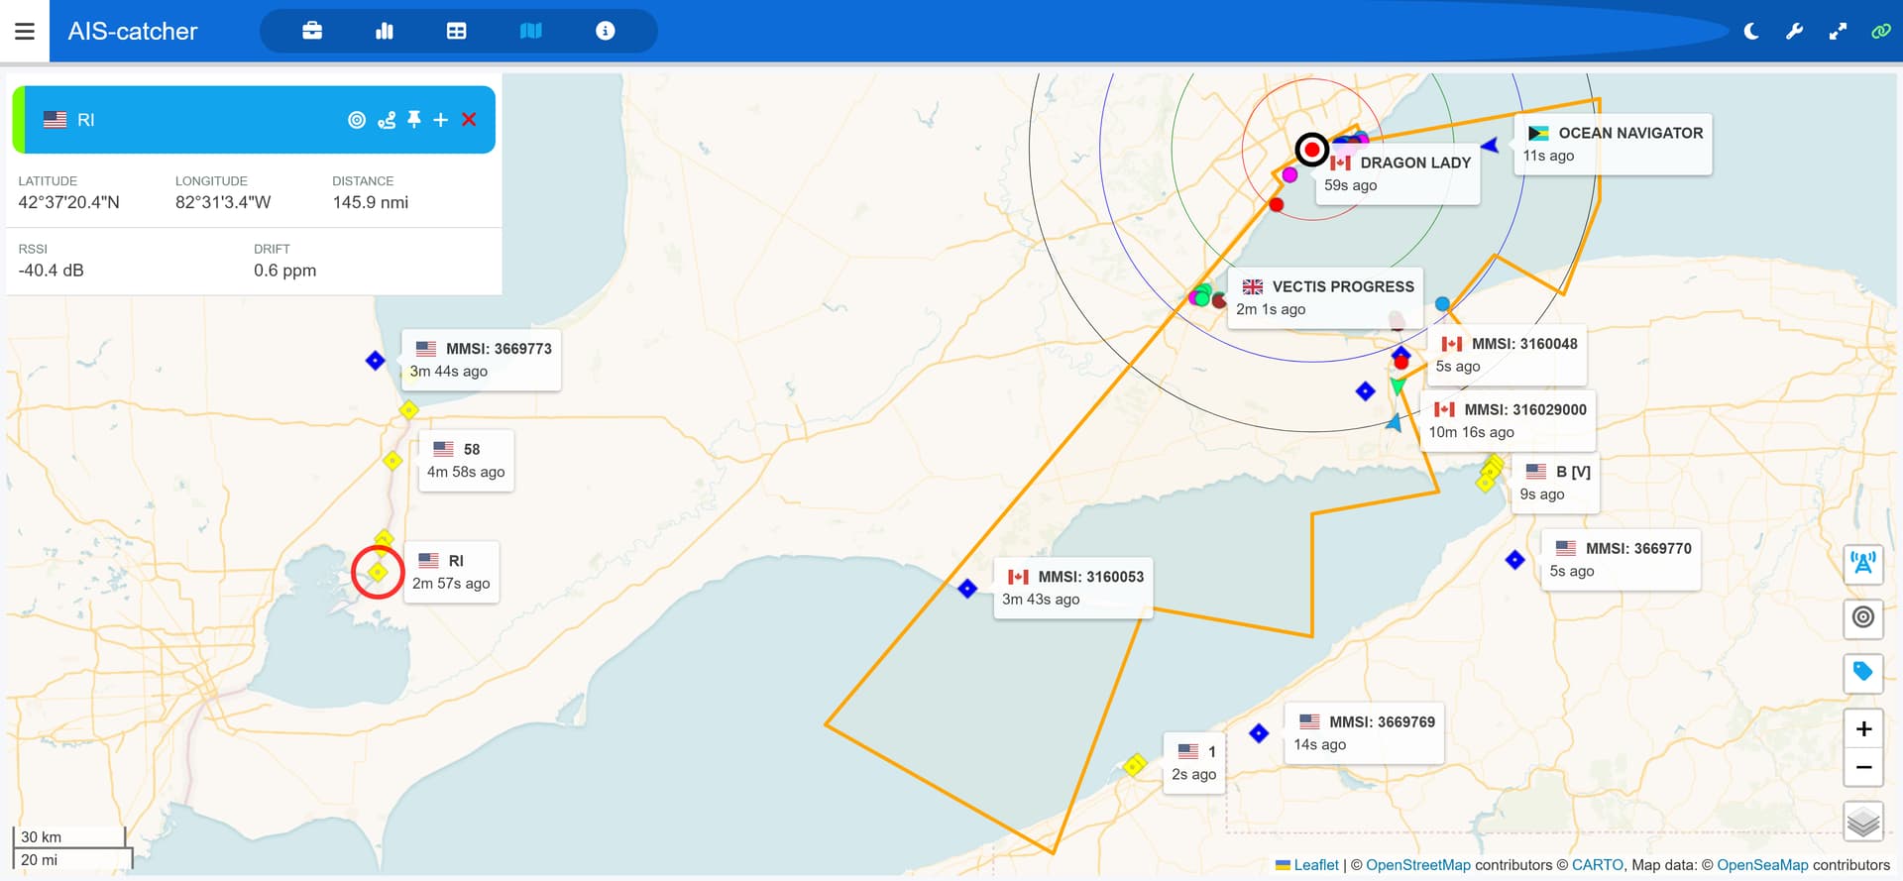
Task: Center map on RI vessel target icon
Action: 357,120
